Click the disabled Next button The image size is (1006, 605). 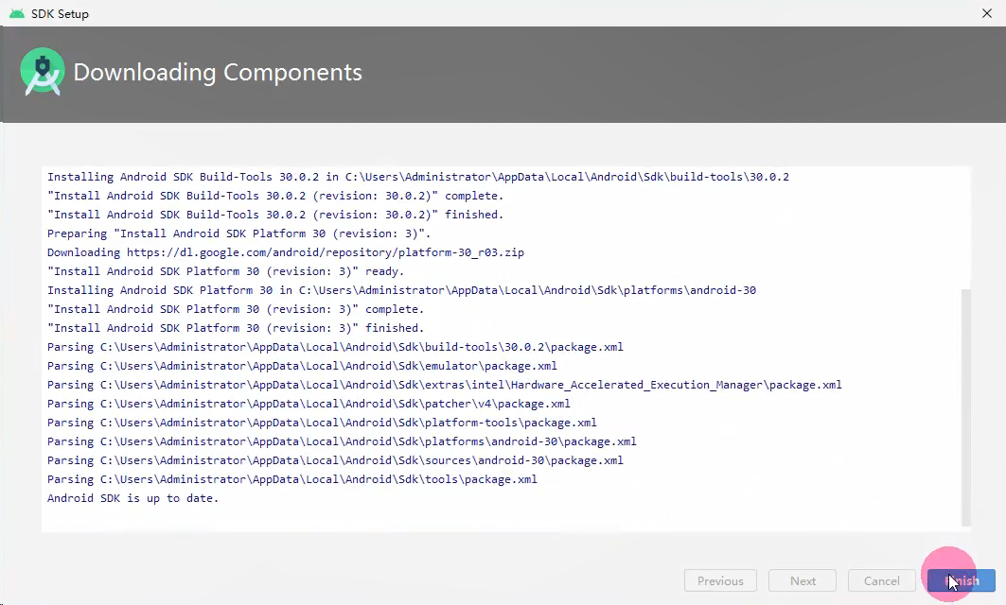pyautogui.click(x=803, y=580)
